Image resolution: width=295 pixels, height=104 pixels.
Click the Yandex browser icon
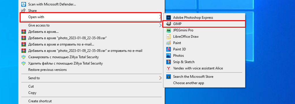(x=169, y=68)
